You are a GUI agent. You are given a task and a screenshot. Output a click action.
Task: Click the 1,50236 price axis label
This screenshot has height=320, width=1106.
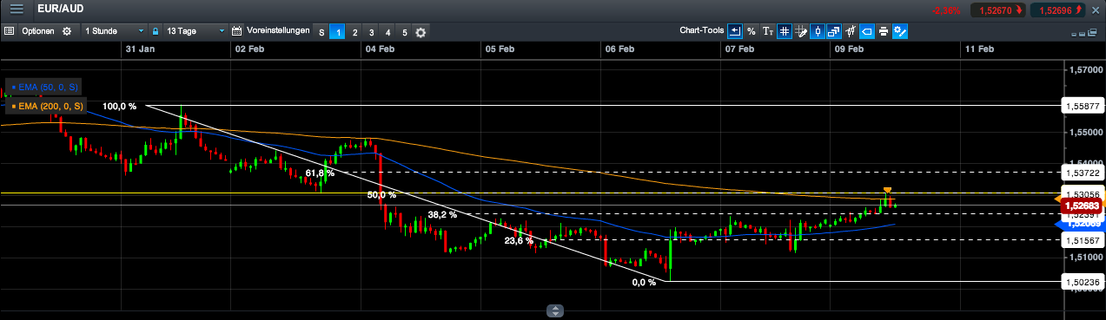1083,281
